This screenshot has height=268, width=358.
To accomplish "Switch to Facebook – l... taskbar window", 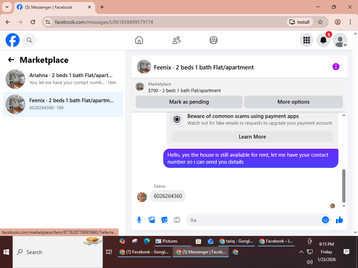I will 276,241.
